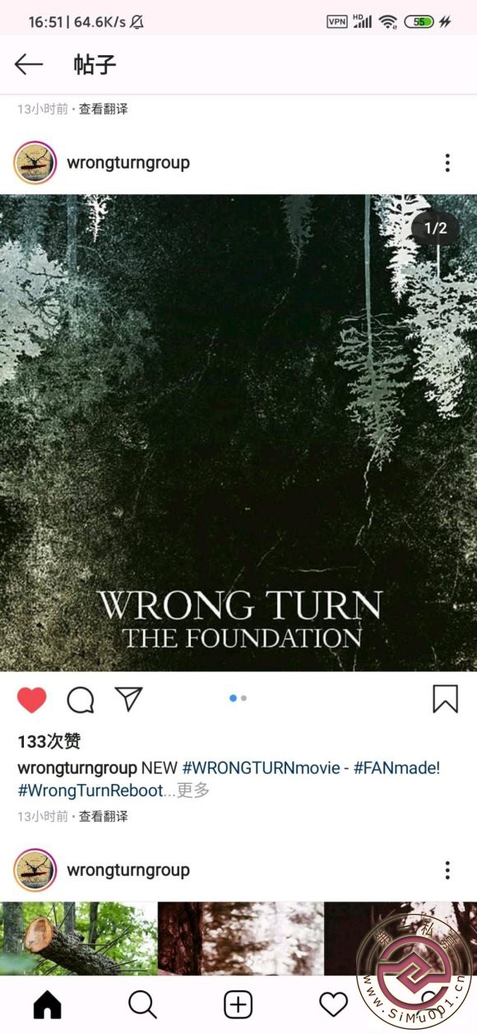Create new post with plus icon
Viewport: 477px width, 1034px height.
click(238, 1004)
